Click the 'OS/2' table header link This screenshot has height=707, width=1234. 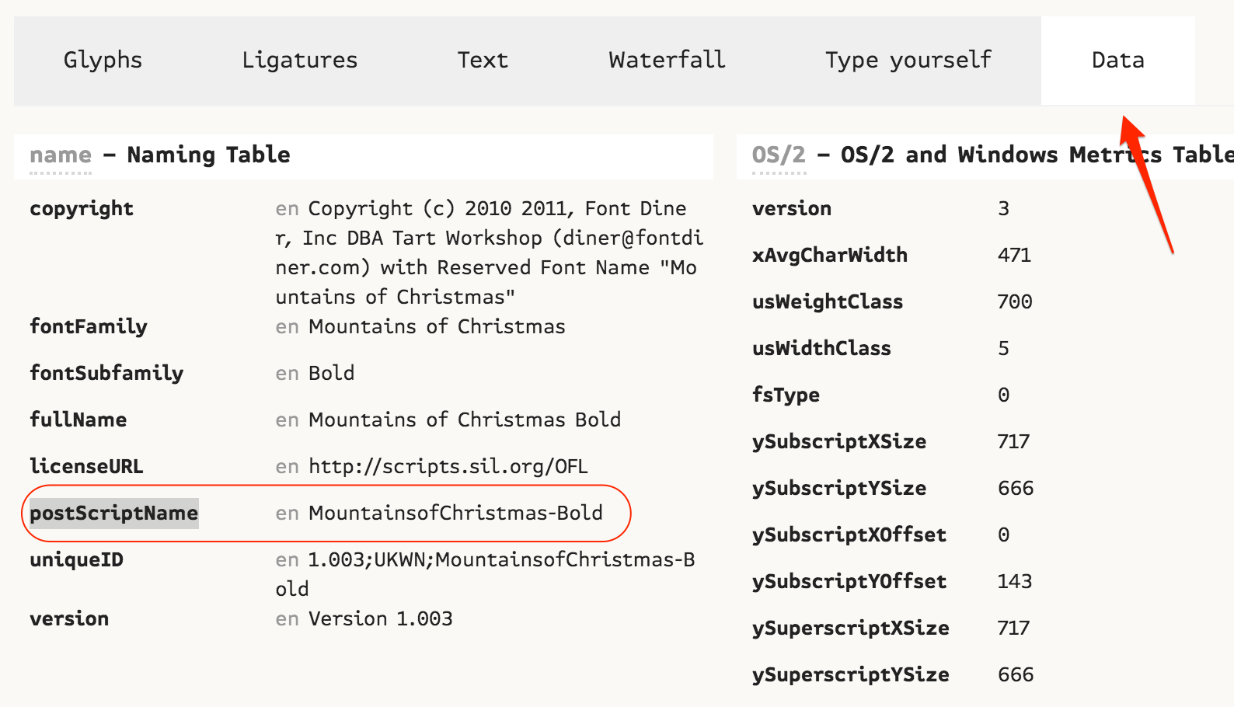pos(779,155)
